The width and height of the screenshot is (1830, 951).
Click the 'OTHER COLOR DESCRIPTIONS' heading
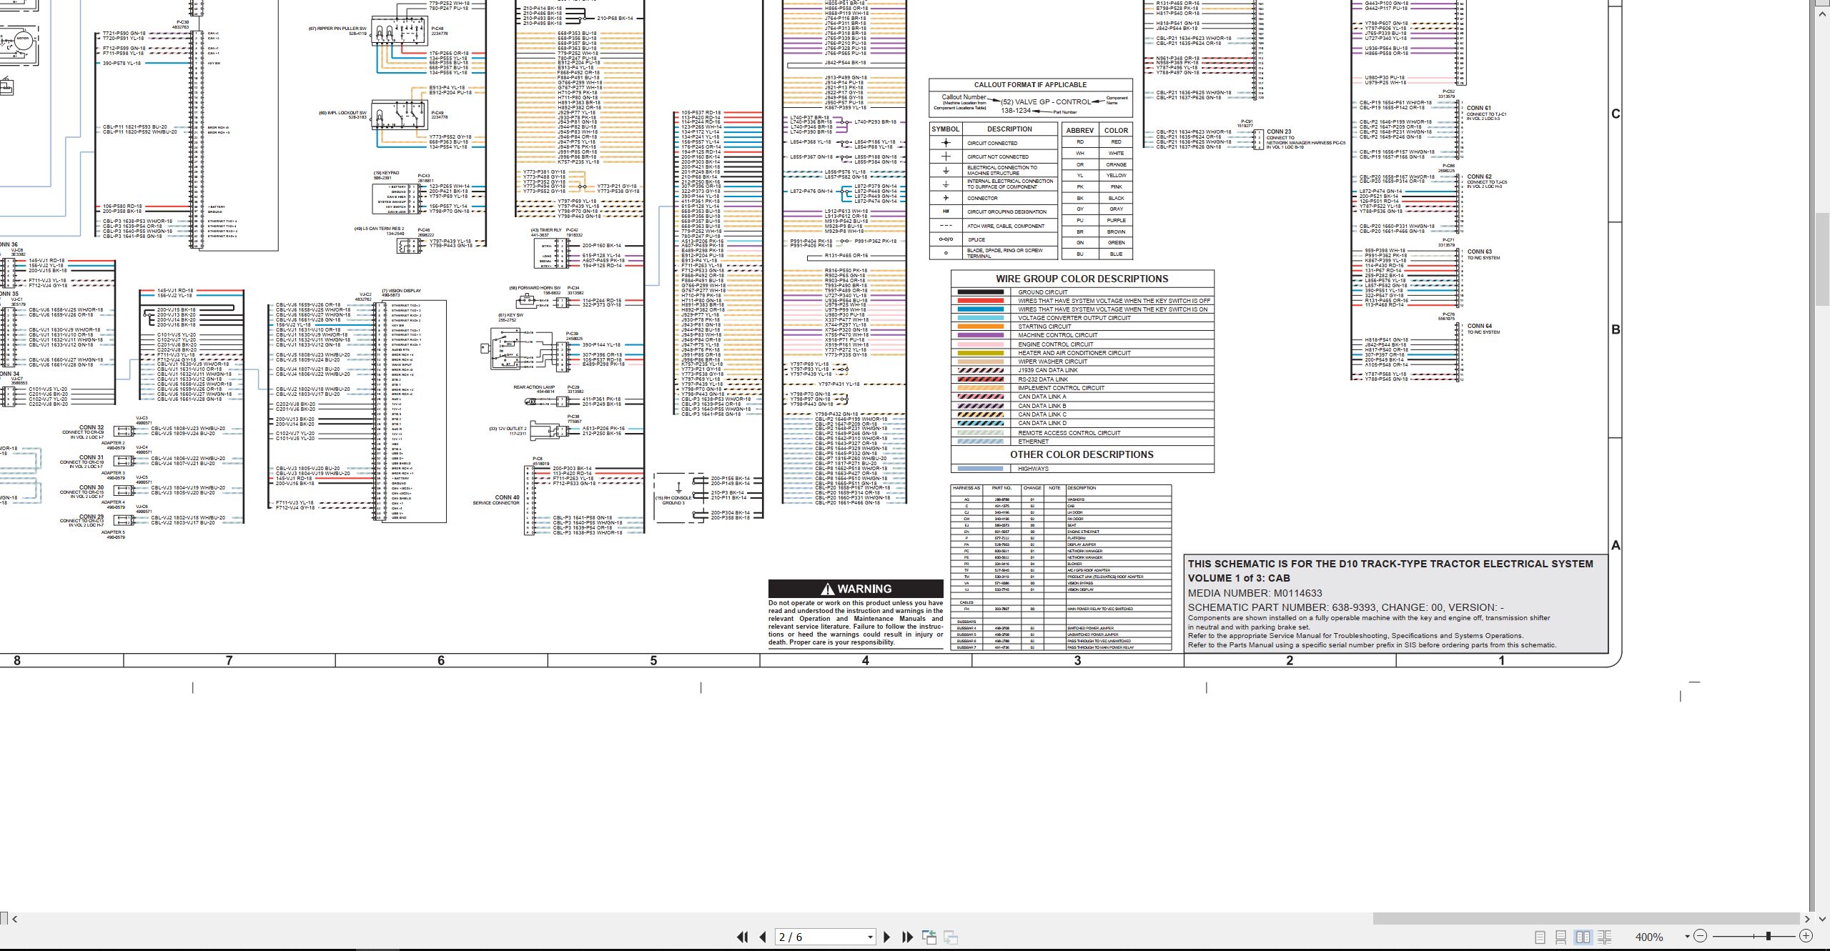click(x=1082, y=454)
